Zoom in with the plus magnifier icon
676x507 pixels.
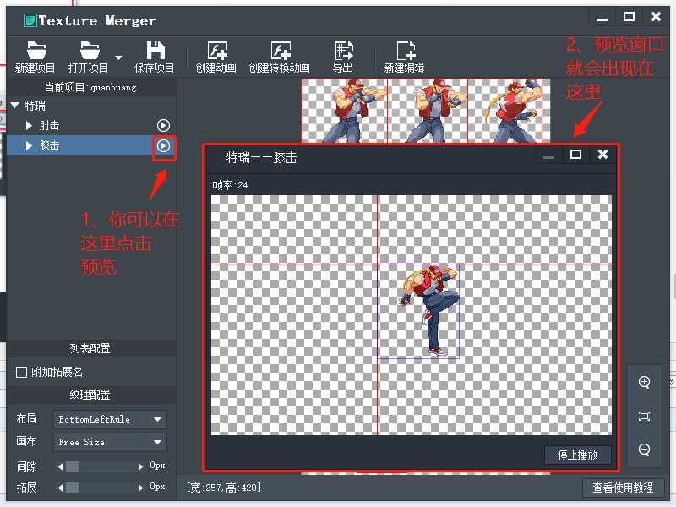point(644,383)
